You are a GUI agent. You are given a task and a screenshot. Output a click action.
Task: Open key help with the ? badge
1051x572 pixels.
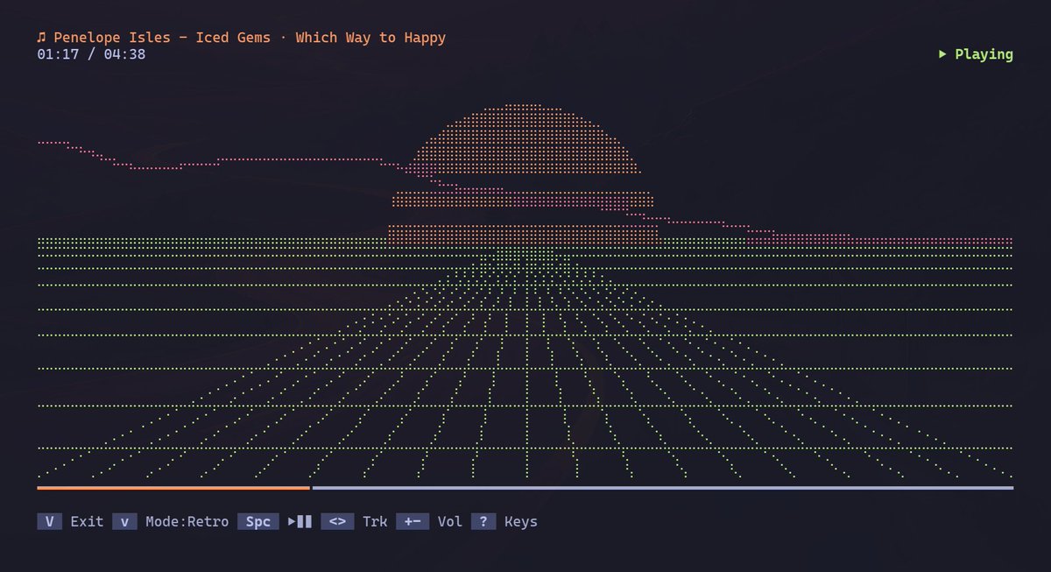tap(483, 522)
